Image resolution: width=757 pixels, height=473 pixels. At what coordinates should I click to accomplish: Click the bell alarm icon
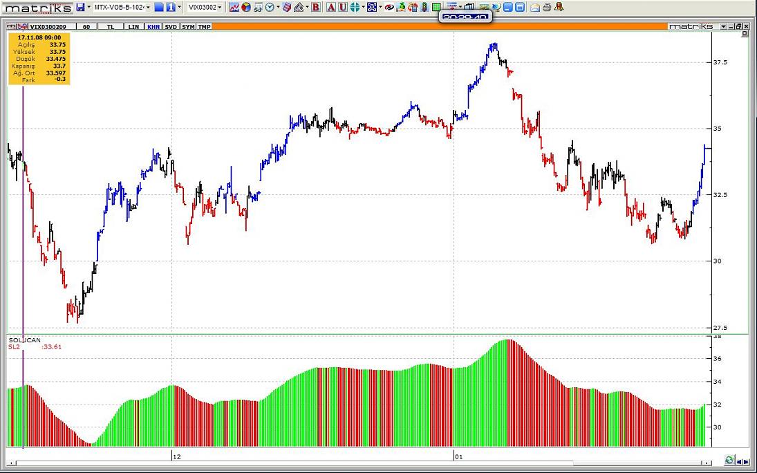pyautogui.click(x=559, y=7)
